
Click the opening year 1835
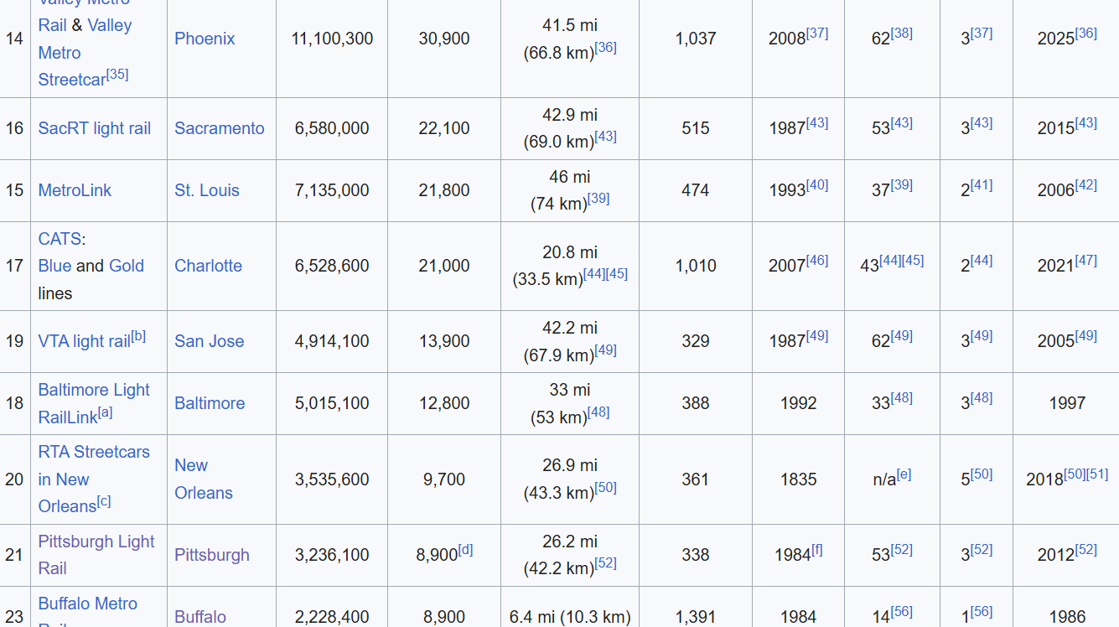point(798,479)
